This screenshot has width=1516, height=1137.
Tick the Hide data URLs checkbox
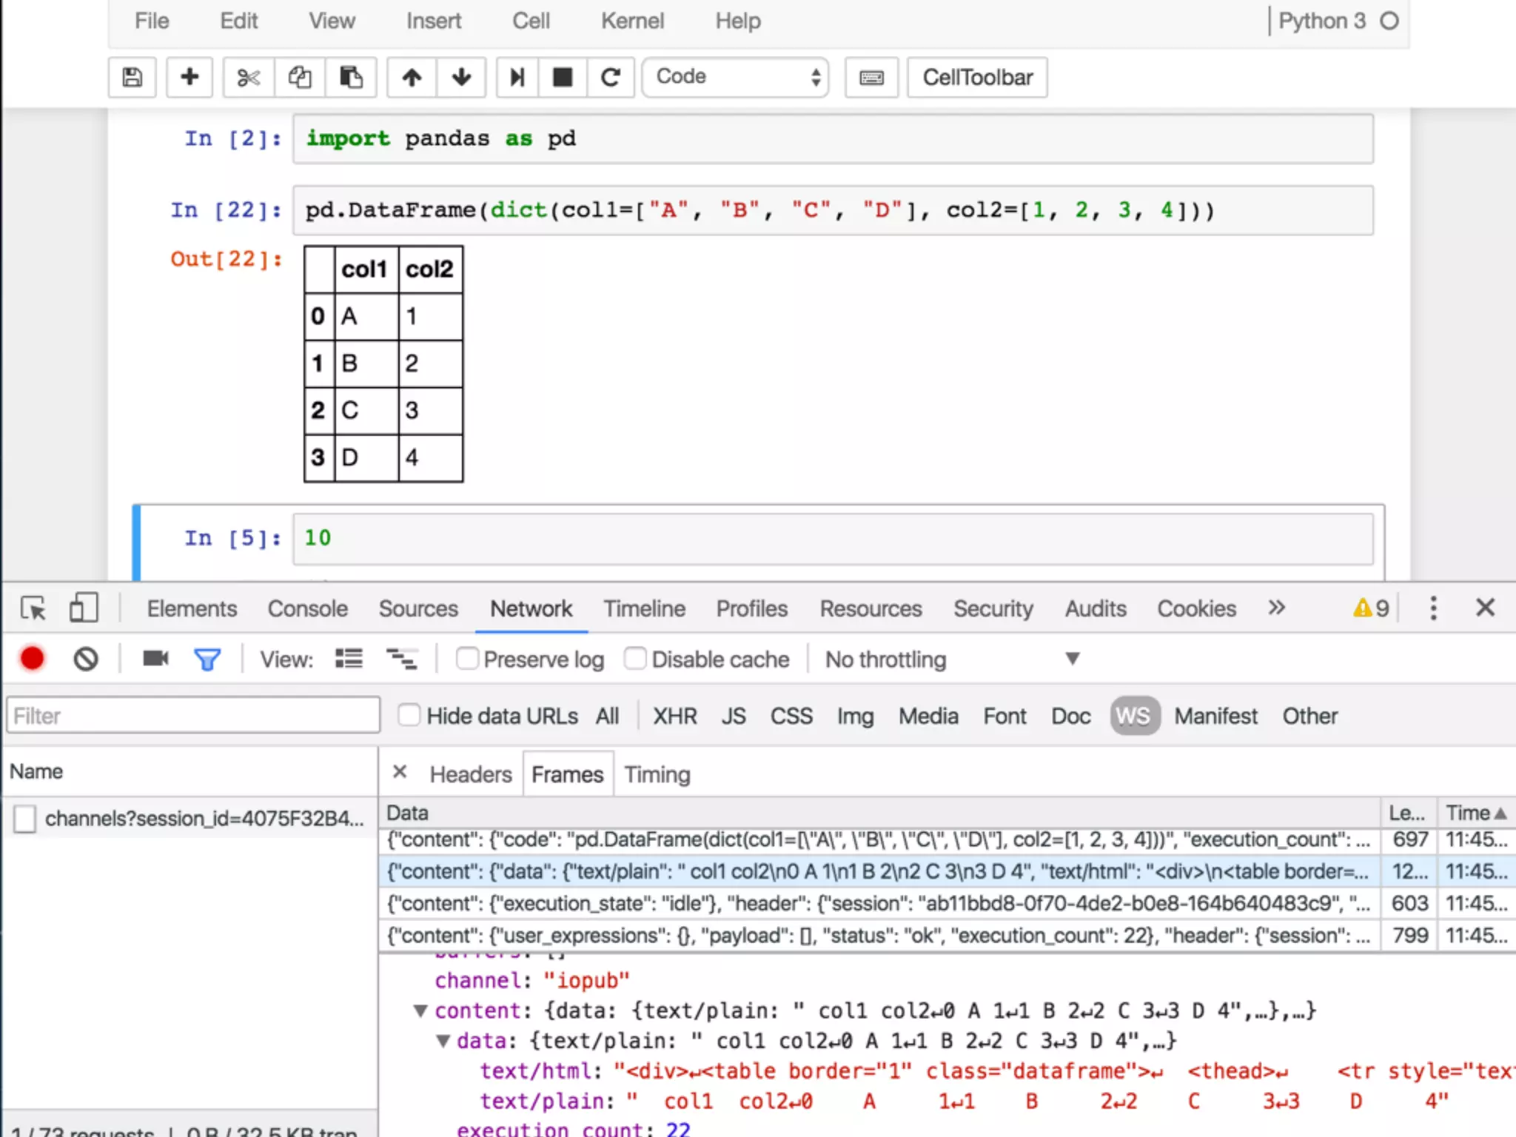[x=409, y=715]
